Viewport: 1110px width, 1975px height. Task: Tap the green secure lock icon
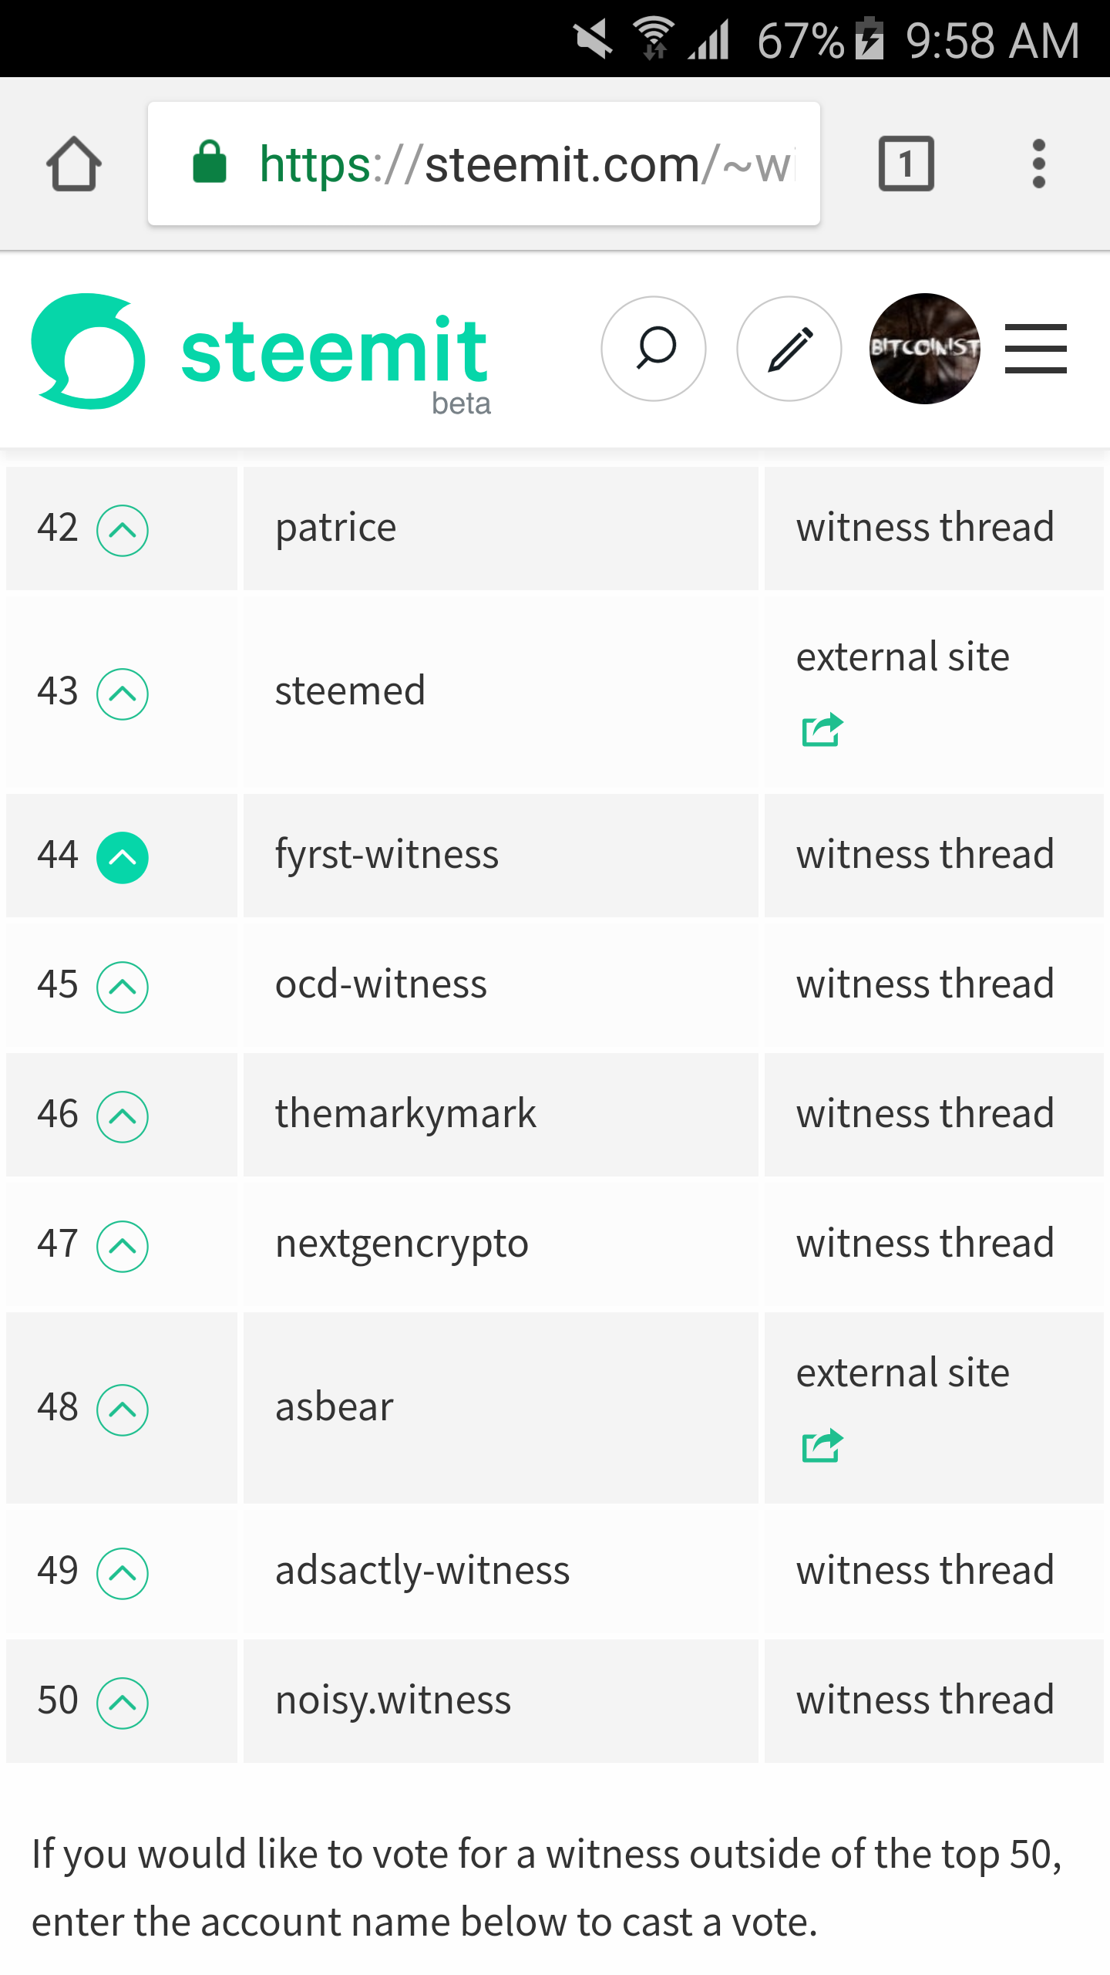[x=209, y=162]
